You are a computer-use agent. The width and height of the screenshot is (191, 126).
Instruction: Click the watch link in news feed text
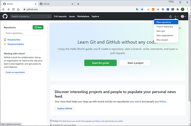coord(138,101)
